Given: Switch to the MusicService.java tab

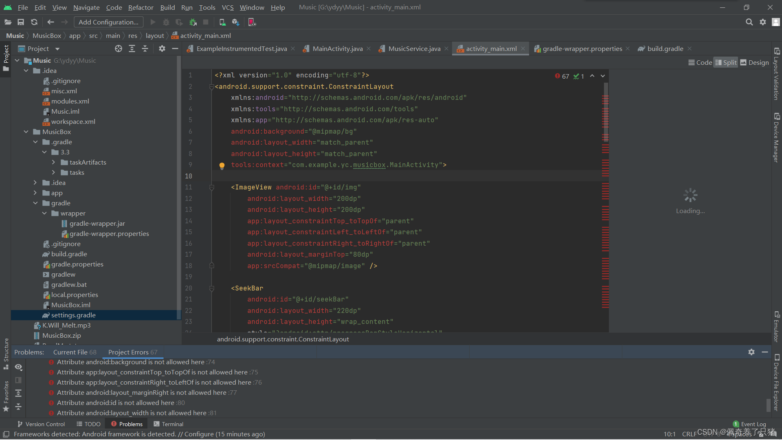Looking at the screenshot, I should 414,48.
